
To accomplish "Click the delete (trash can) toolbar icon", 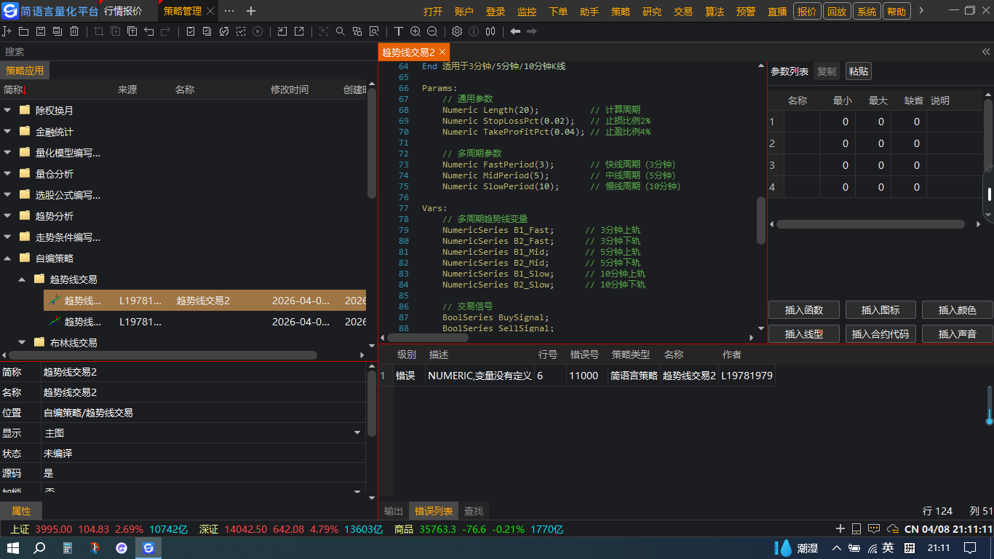I will 74,31.
